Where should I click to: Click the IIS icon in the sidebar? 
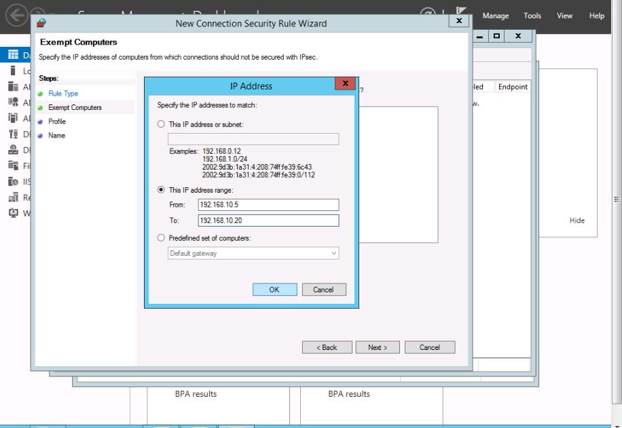(13, 181)
